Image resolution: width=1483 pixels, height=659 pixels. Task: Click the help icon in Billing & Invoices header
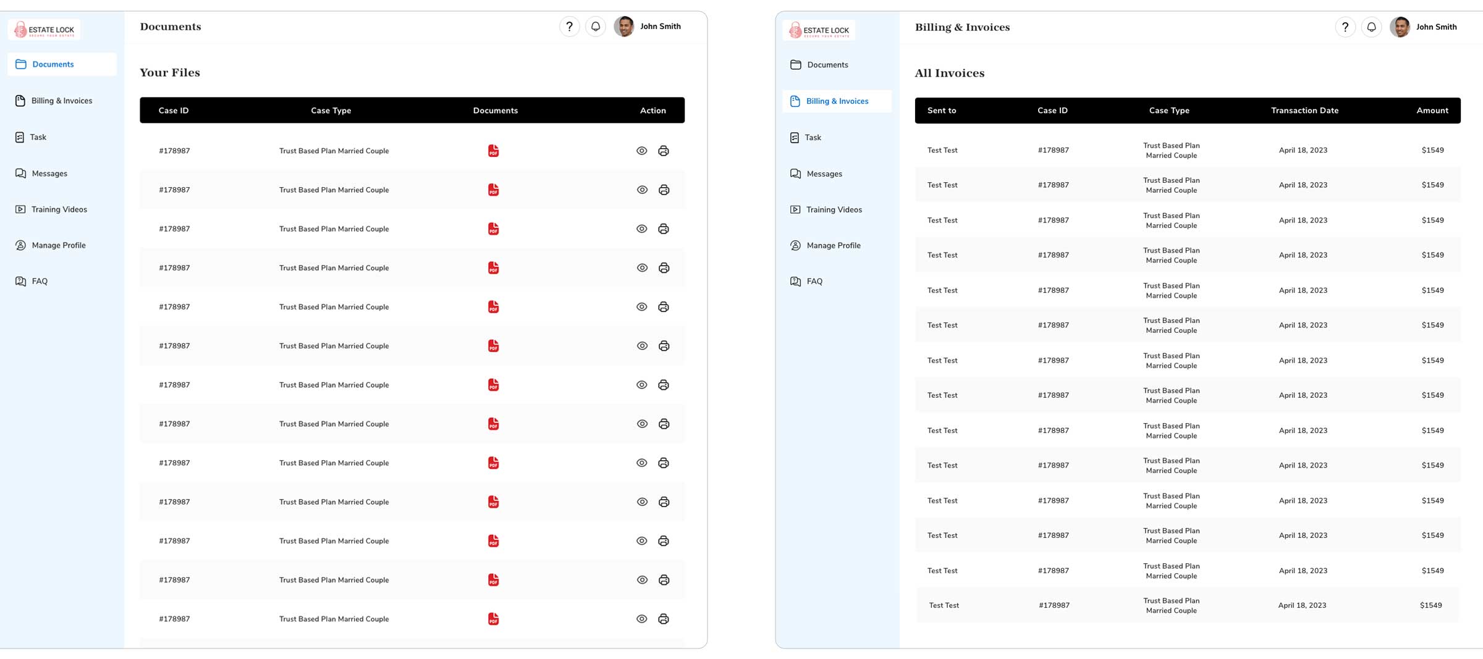point(1345,27)
